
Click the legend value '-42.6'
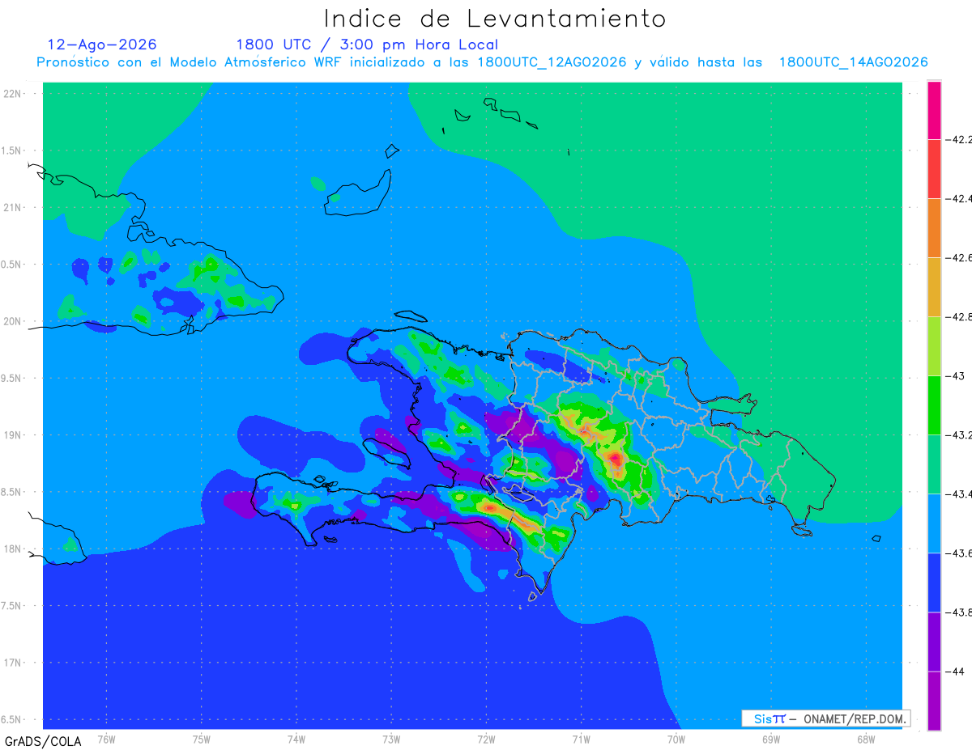(960, 258)
